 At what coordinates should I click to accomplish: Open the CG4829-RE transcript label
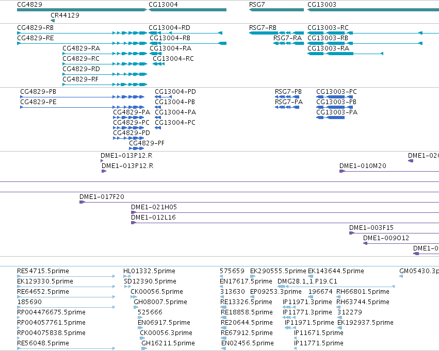tap(35, 38)
